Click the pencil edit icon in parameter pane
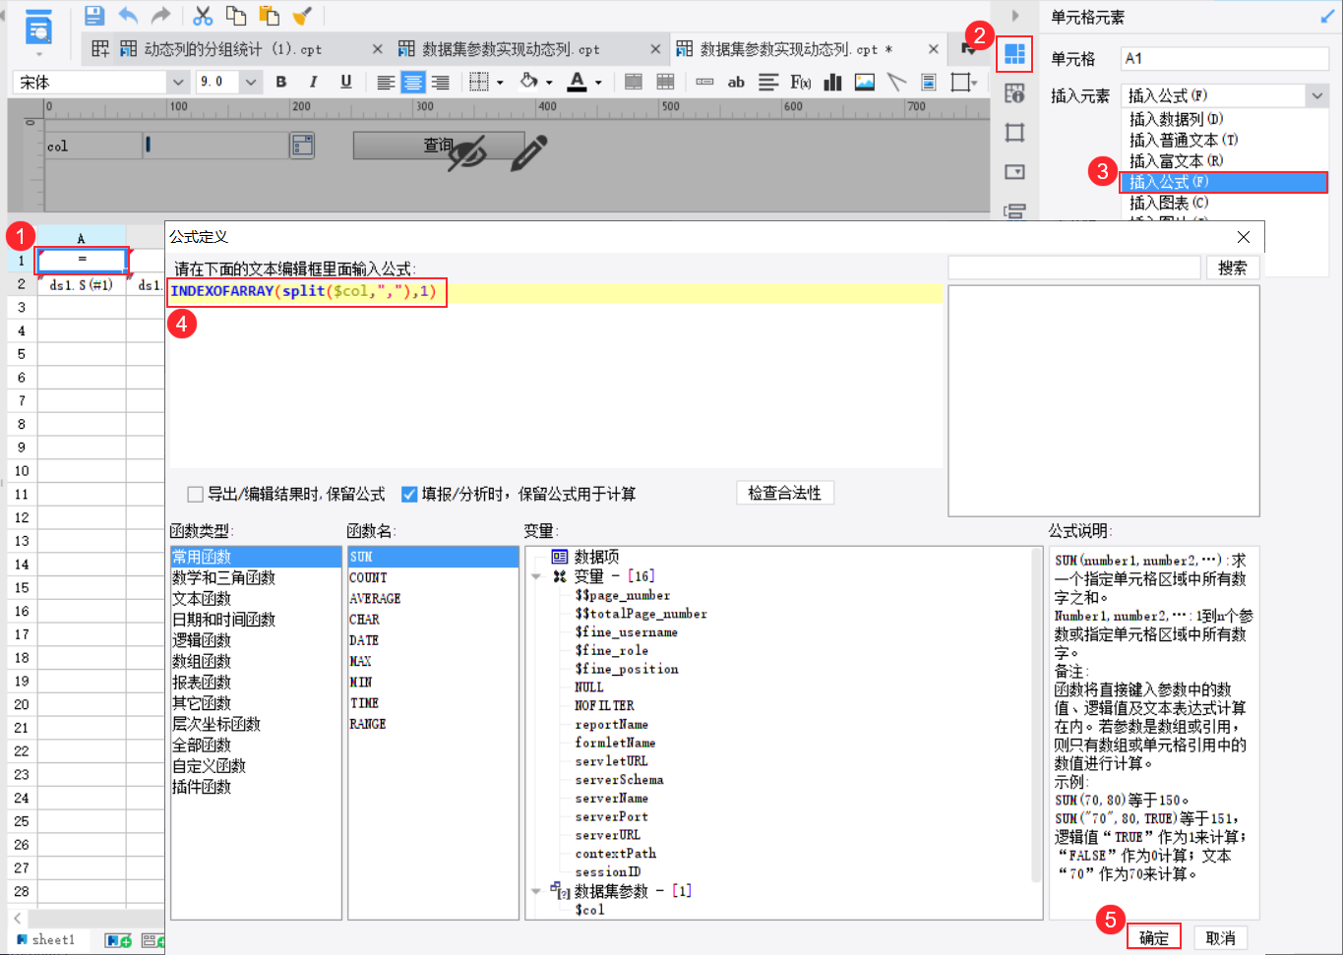This screenshot has height=955, width=1343. [x=528, y=153]
